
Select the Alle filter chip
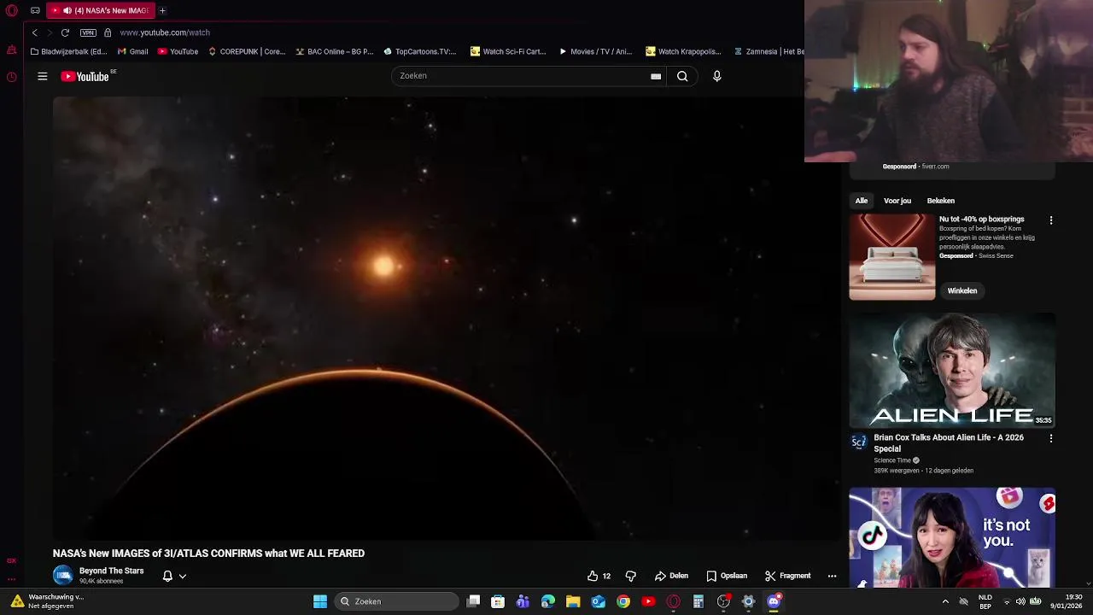tap(862, 201)
